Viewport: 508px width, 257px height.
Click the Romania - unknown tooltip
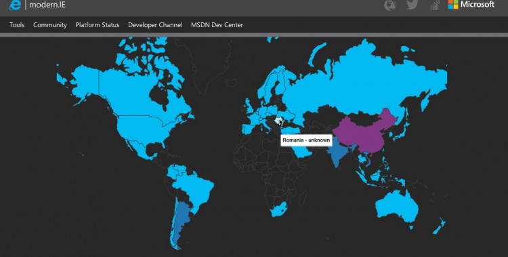tap(306, 140)
